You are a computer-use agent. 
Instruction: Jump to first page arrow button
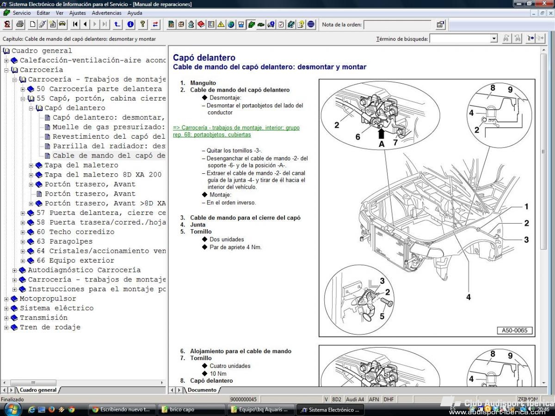[x=75, y=24]
